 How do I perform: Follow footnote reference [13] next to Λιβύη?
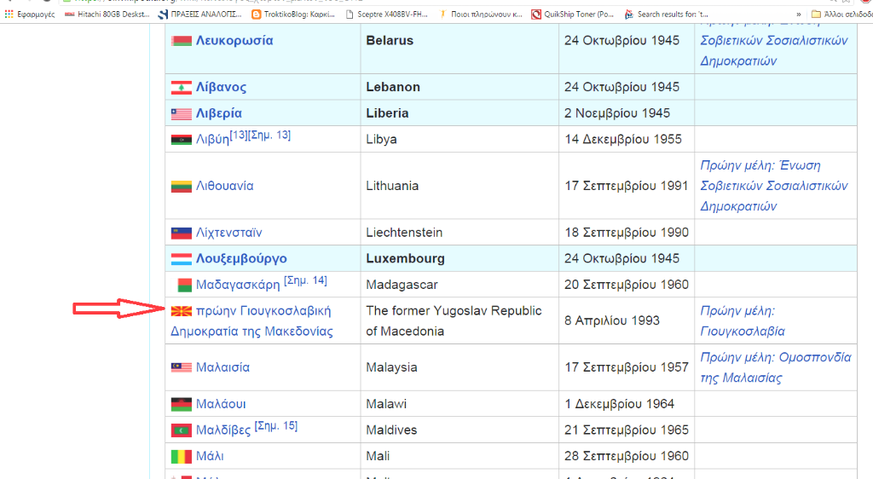pyautogui.click(x=238, y=136)
